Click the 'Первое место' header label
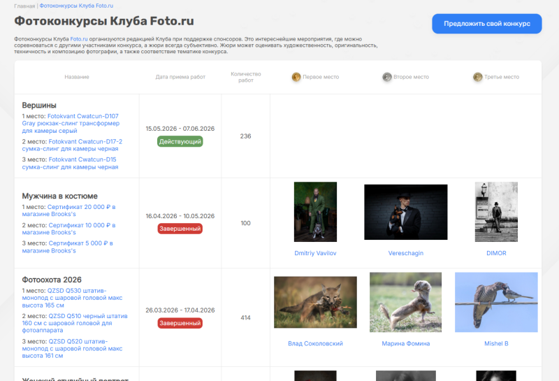This screenshot has width=559, height=381. [321, 77]
